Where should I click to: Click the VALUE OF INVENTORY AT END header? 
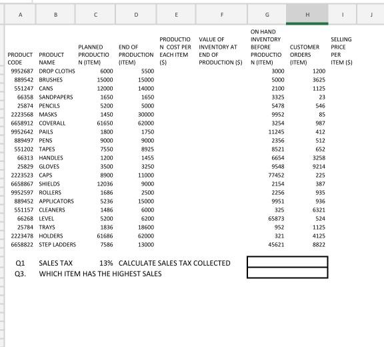tap(221, 51)
